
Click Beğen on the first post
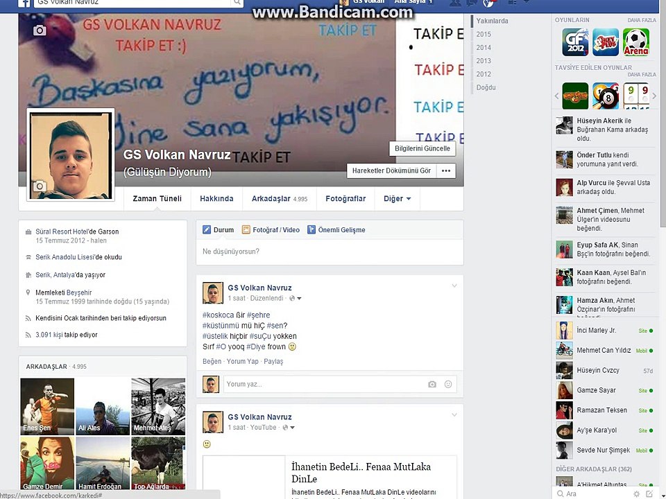(x=212, y=361)
